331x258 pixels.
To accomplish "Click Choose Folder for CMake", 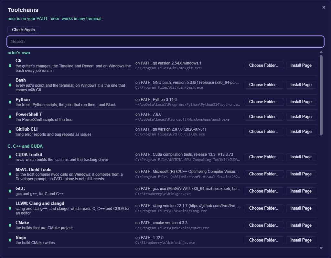I will tap(264, 225).
